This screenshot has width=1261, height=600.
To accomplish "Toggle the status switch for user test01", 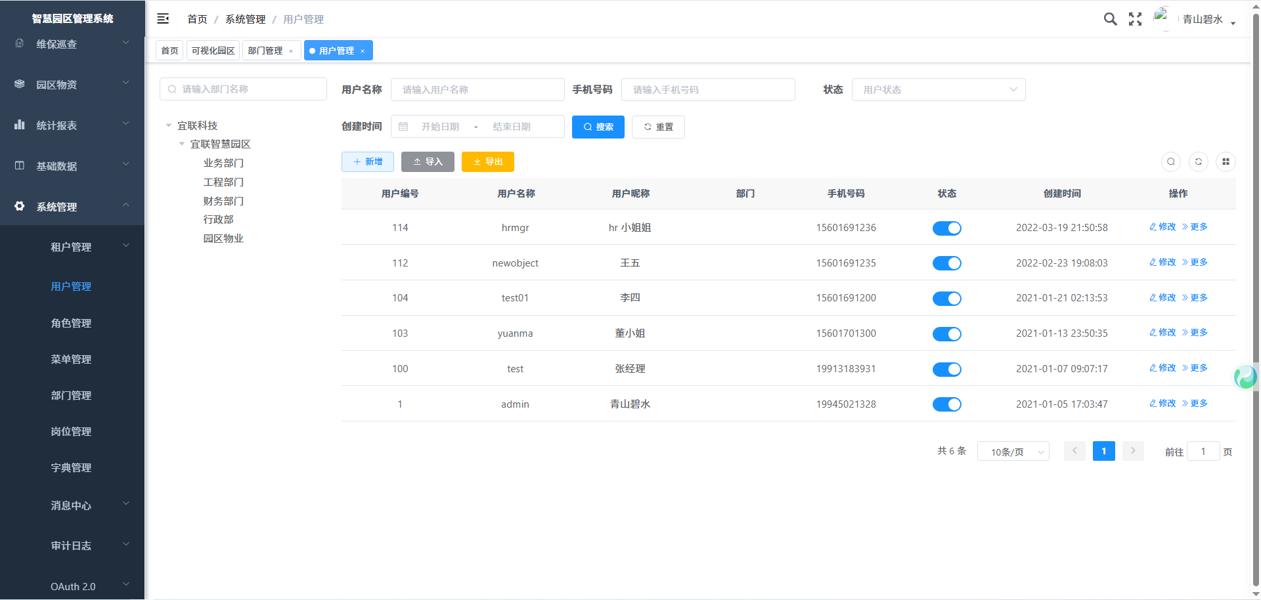I will click(946, 299).
